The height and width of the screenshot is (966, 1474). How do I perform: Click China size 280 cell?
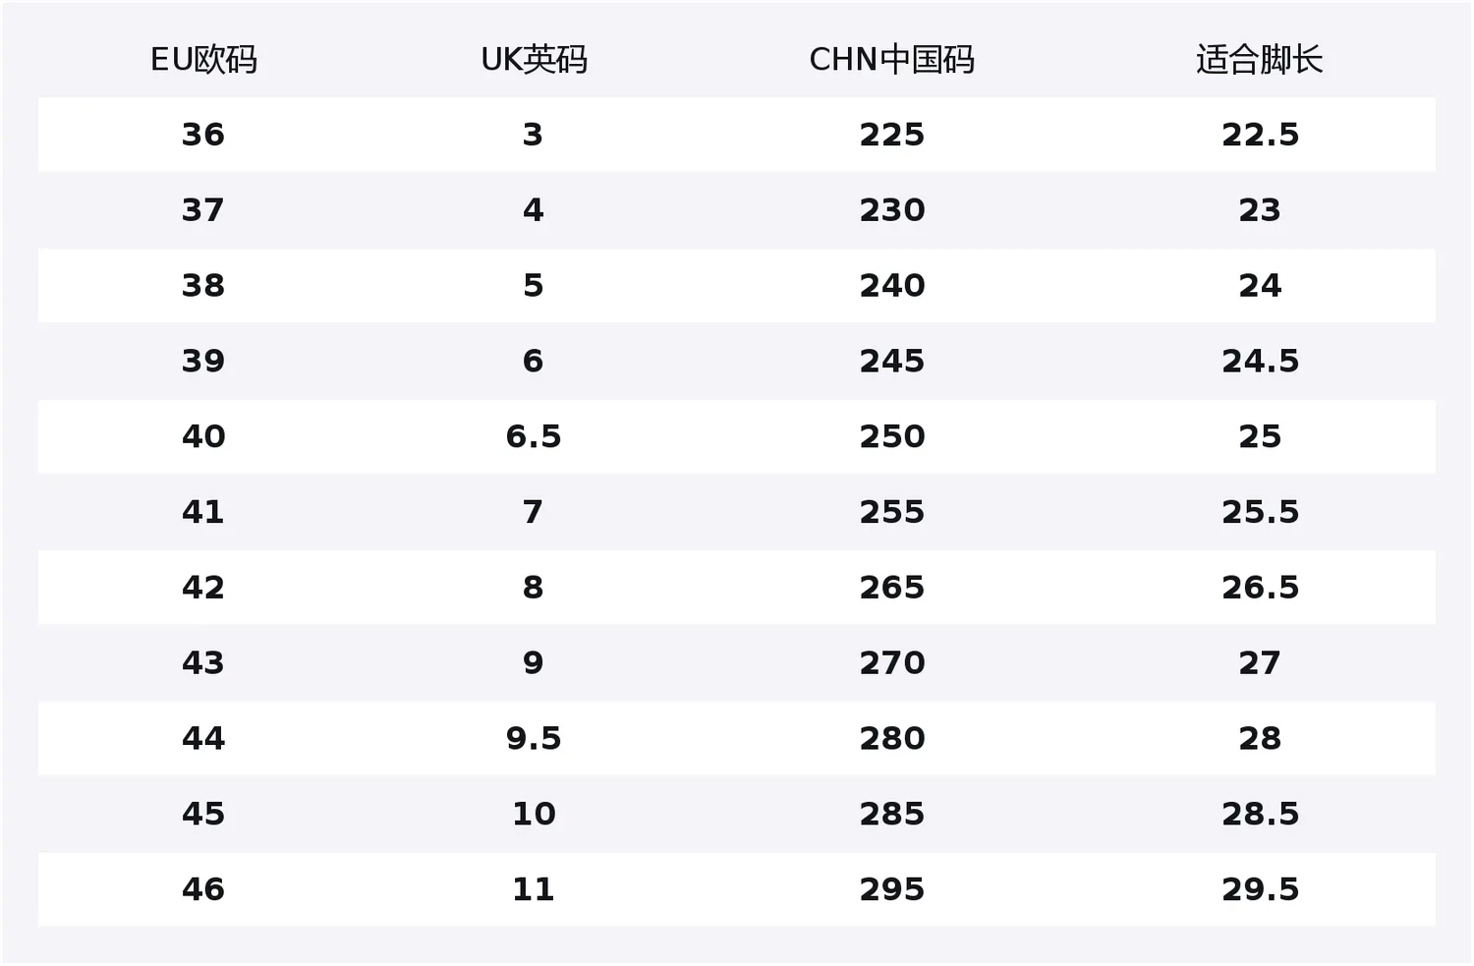891,738
